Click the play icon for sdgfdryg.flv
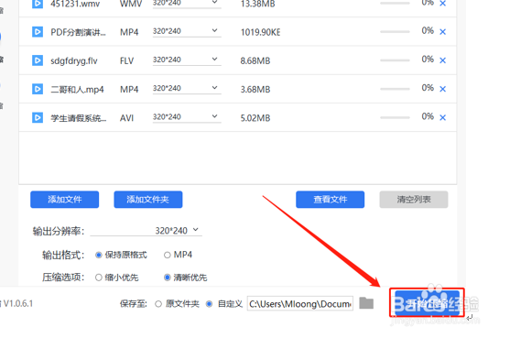Viewport: 510px width, 338px height. tap(38, 60)
